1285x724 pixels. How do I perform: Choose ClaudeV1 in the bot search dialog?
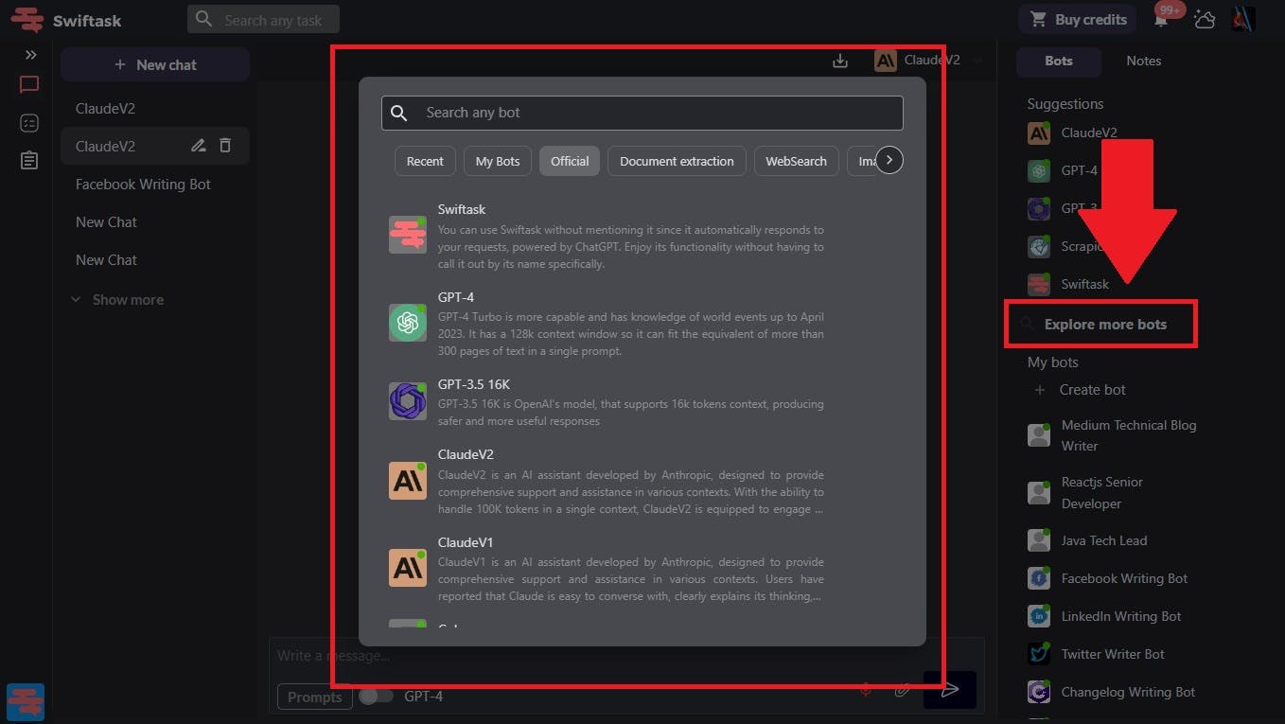(x=607, y=569)
